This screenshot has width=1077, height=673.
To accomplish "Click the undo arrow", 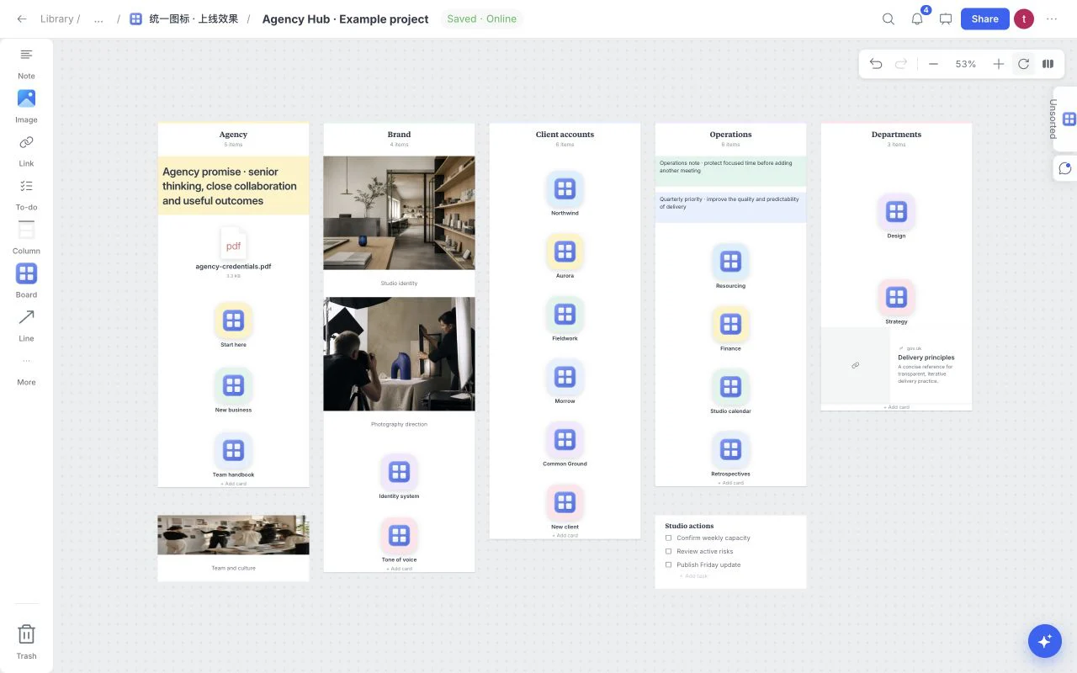I will click(x=876, y=64).
